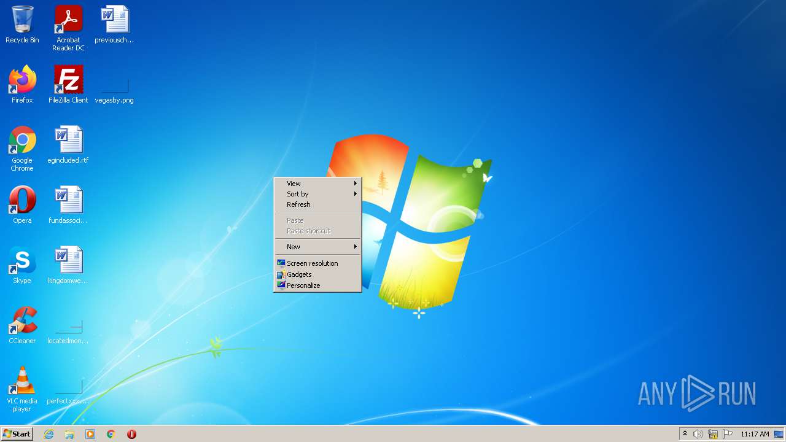Launch Windows Media Player from taskbar
Image resolution: width=786 pixels, height=442 pixels.
click(x=90, y=434)
